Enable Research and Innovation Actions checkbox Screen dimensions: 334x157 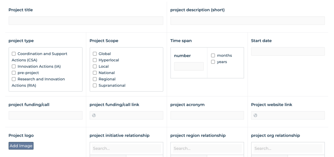tap(14, 79)
